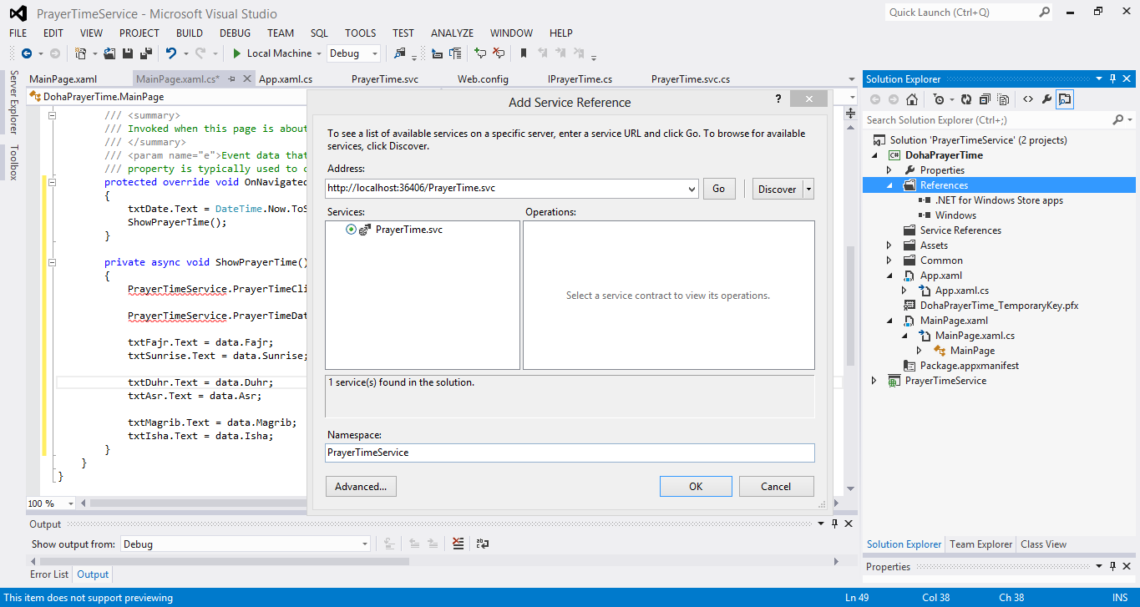Click the Server Explorer side tab
This screenshot has height=607, width=1140.
tap(13, 102)
